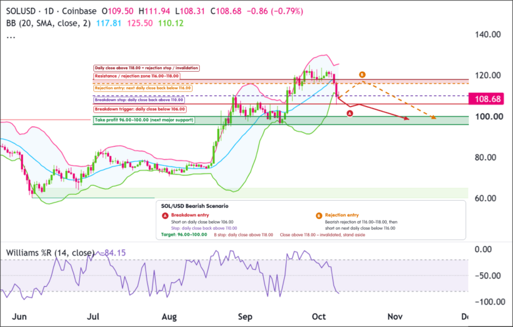Click the Nov label on time axis

point(395,317)
